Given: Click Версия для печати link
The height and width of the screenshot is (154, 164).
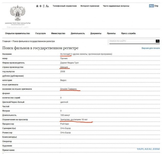Looking at the screenshot, I should tap(151, 48).
